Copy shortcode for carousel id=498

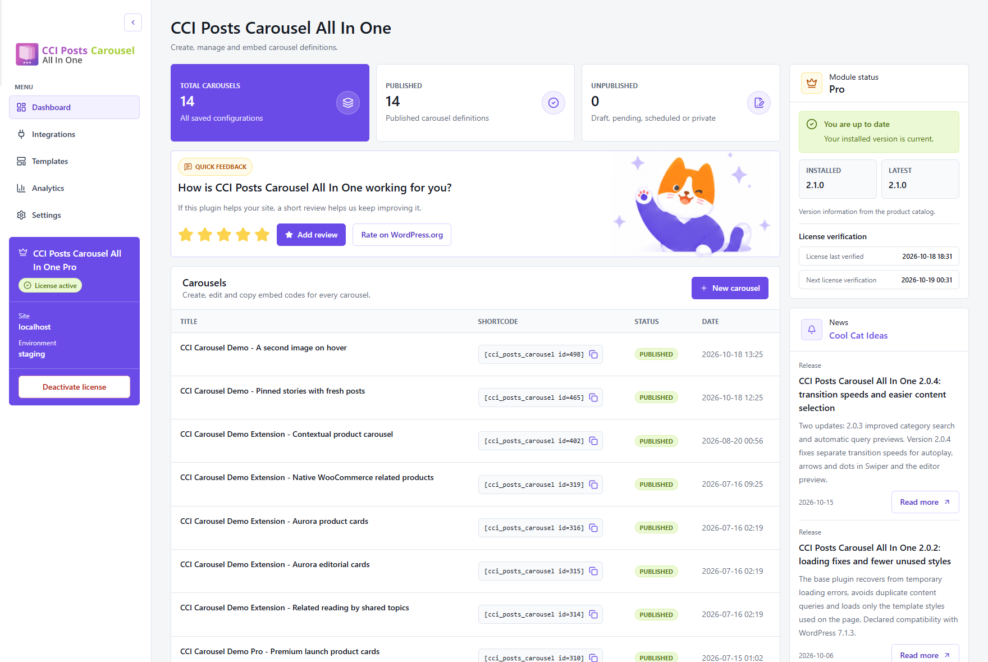(593, 354)
